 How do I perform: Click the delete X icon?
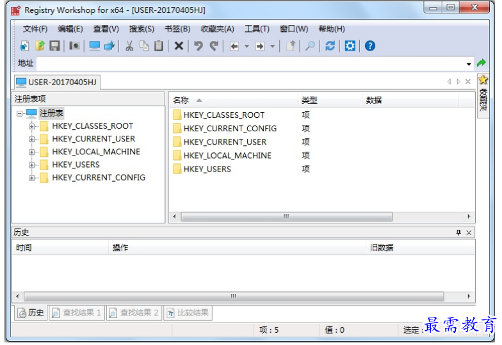179,46
